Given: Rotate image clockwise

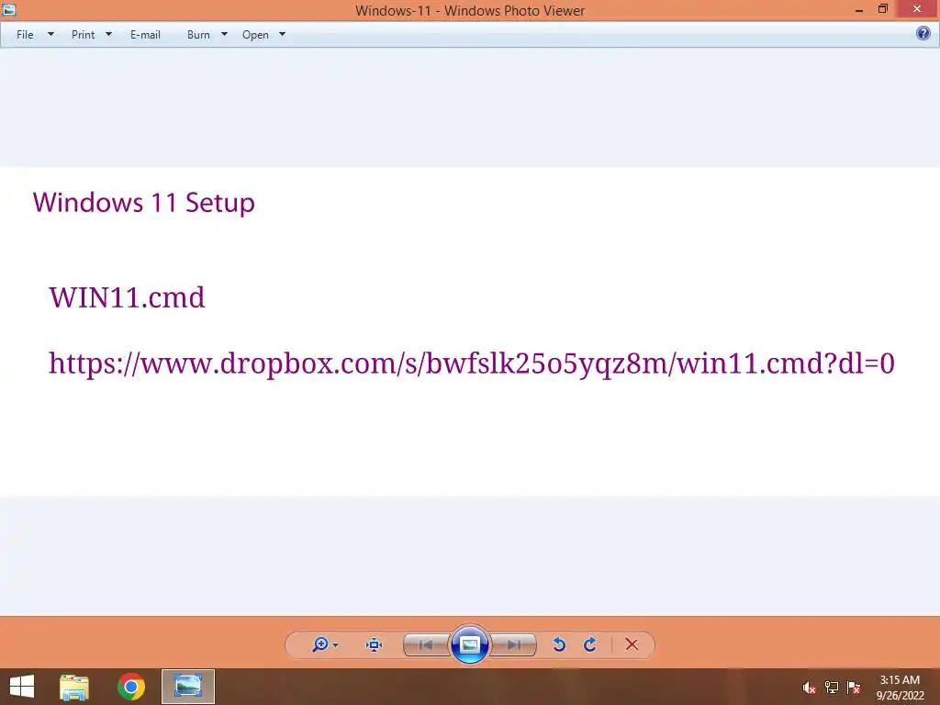Looking at the screenshot, I should click(x=590, y=644).
